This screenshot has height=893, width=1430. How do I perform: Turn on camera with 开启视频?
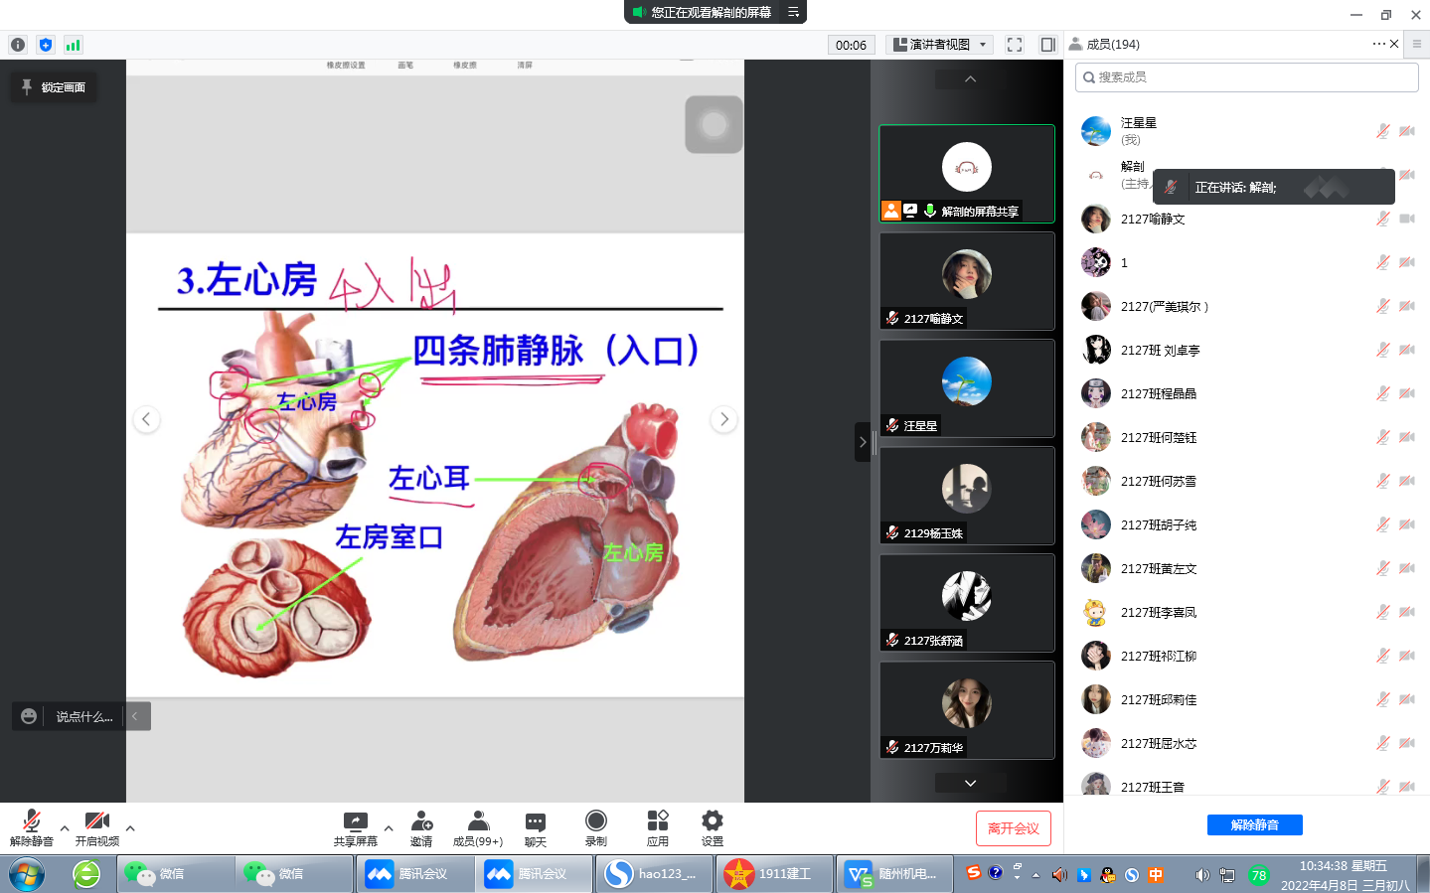(x=97, y=826)
